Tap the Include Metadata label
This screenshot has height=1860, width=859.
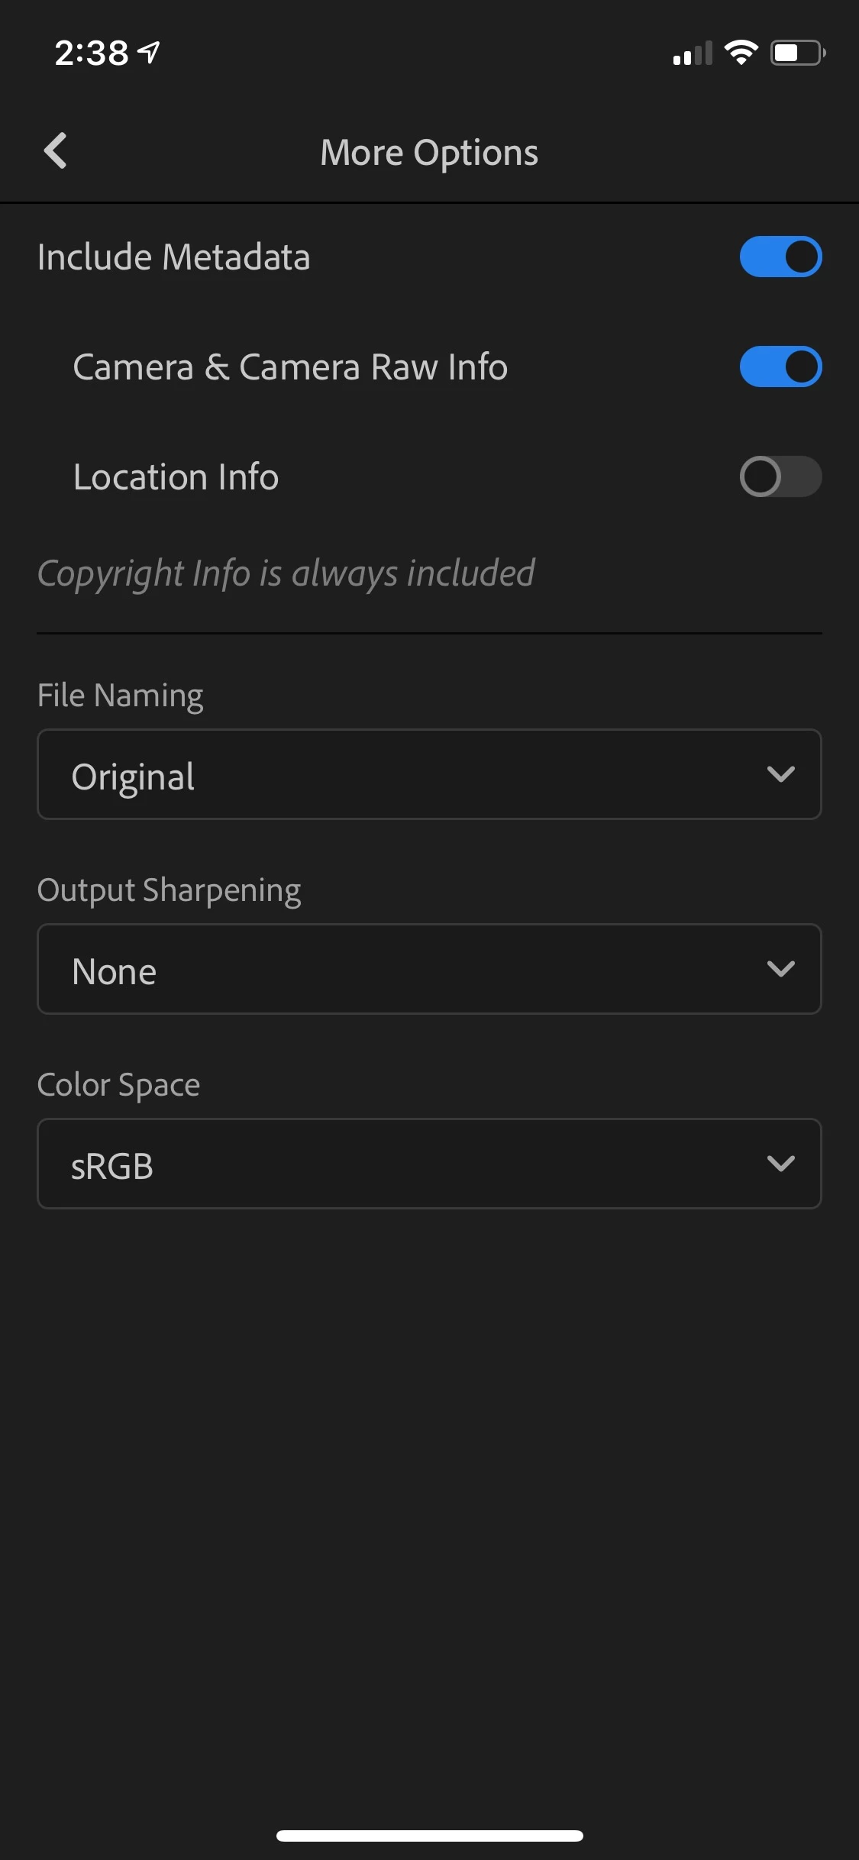(x=174, y=257)
